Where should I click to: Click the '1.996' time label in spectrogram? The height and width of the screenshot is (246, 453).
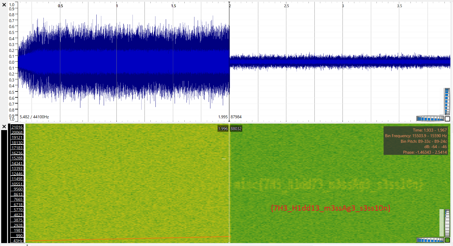(223, 129)
